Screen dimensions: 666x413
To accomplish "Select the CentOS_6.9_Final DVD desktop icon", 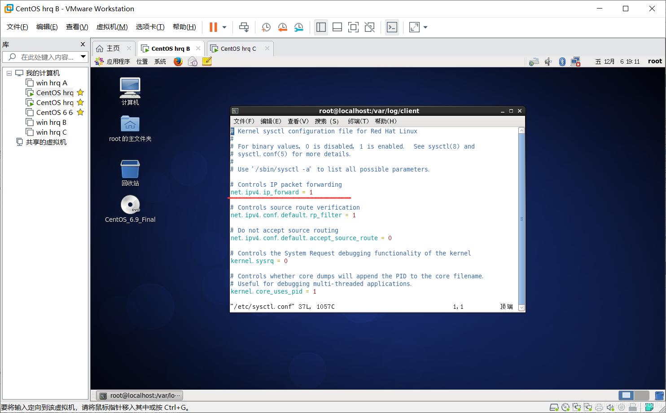I will click(x=130, y=209).
